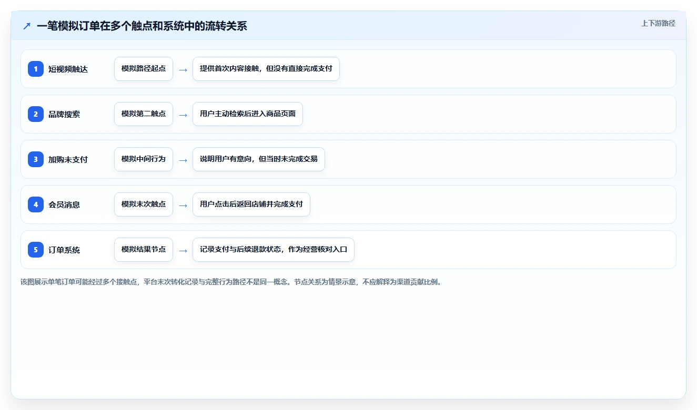
Task: Click the 模拟第二触点 chip
Action: pos(144,114)
